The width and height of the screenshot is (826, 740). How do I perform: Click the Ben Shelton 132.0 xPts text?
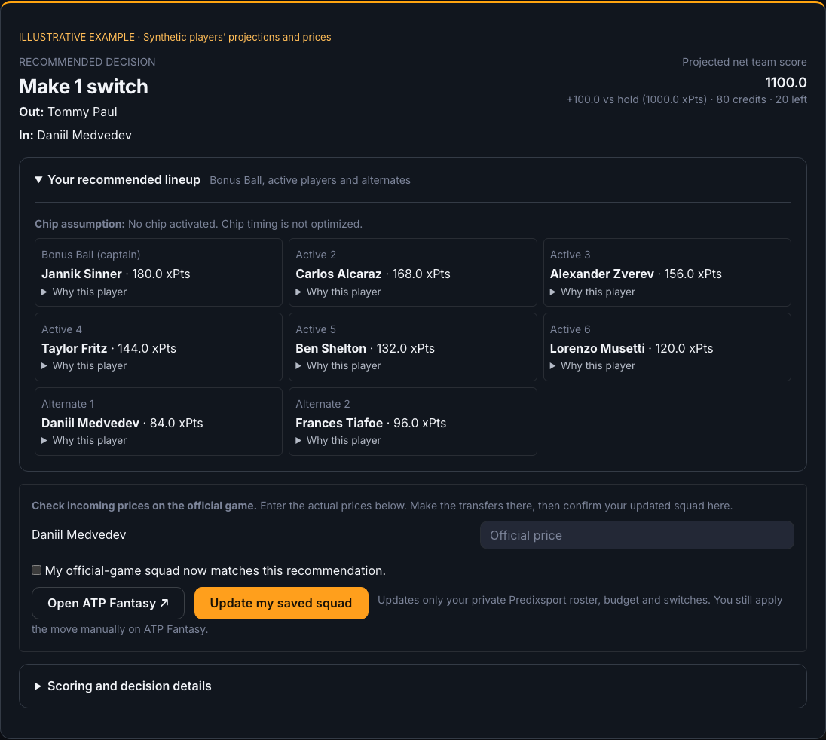click(365, 348)
